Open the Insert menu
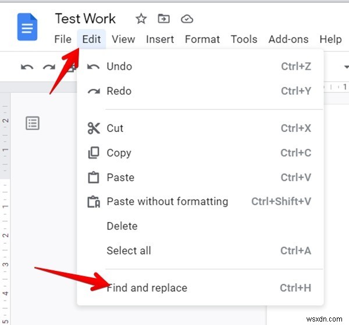Viewport: 349px width, 325px height. pos(160,40)
